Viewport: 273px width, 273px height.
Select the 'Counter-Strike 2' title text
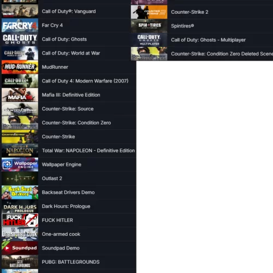[189, 12]
